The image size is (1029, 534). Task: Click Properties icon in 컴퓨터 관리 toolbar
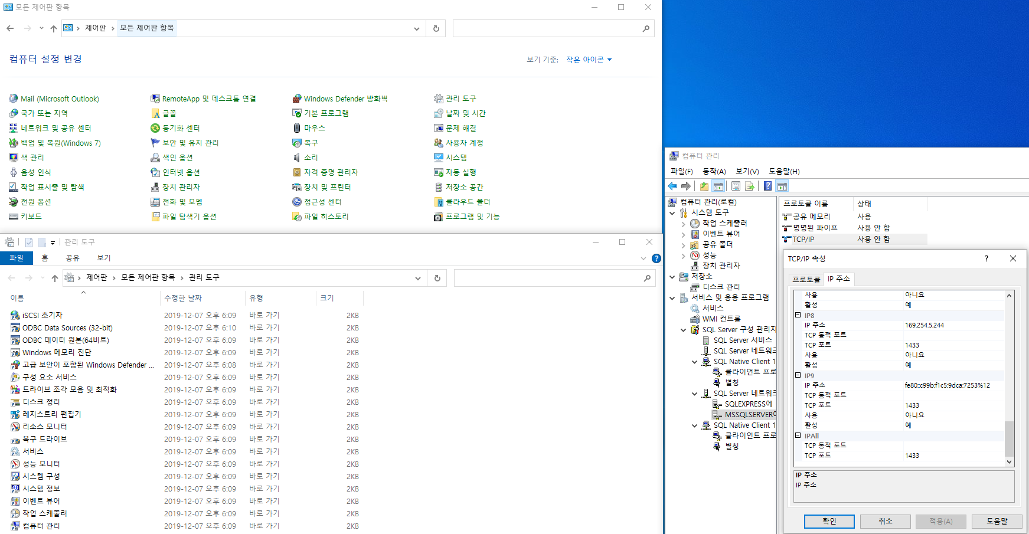[x=736, y=186]
